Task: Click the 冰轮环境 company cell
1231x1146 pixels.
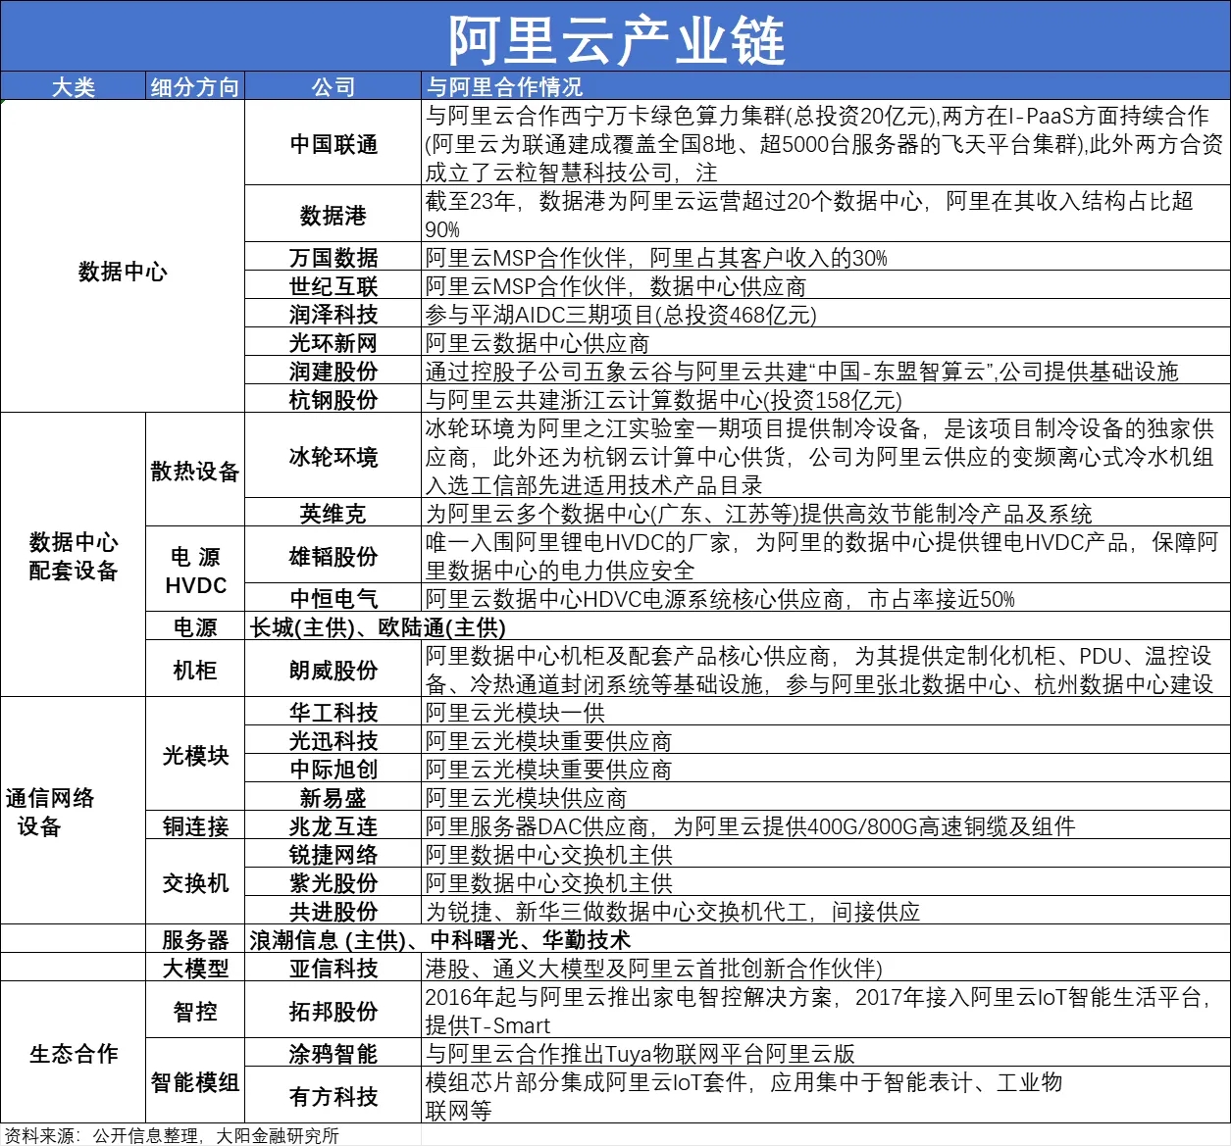Action: 333,457
